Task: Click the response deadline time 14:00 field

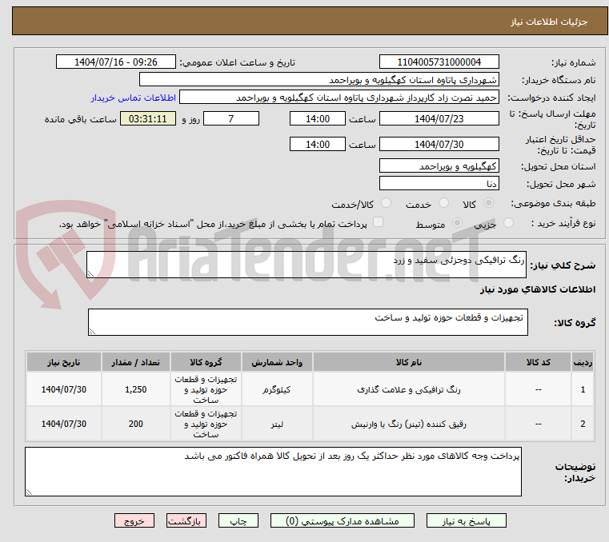Action: 318,119
